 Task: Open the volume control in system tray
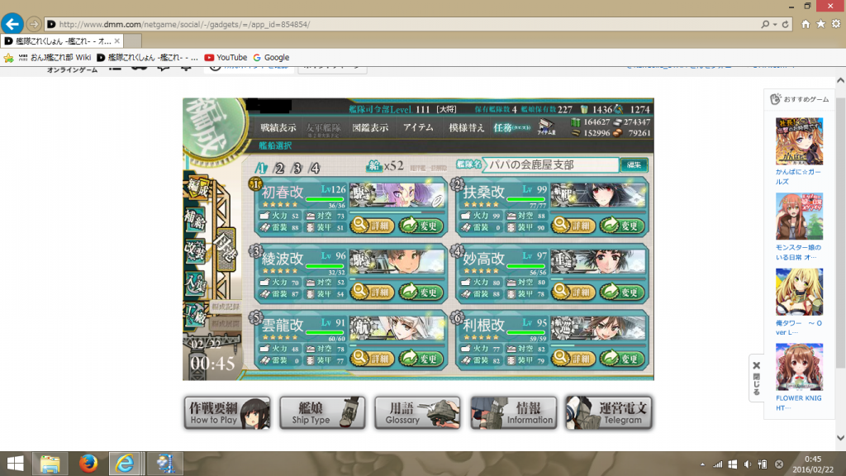point(747,464)
